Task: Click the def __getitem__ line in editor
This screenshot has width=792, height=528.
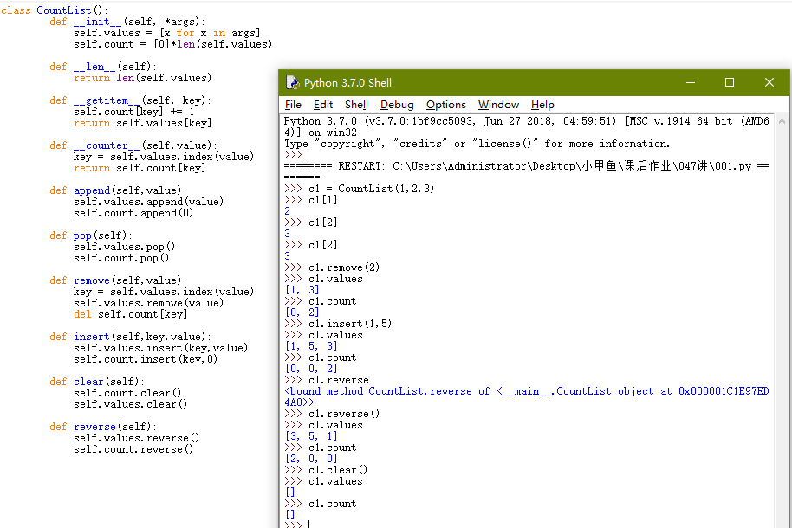Action: click(x=130, y=100)
